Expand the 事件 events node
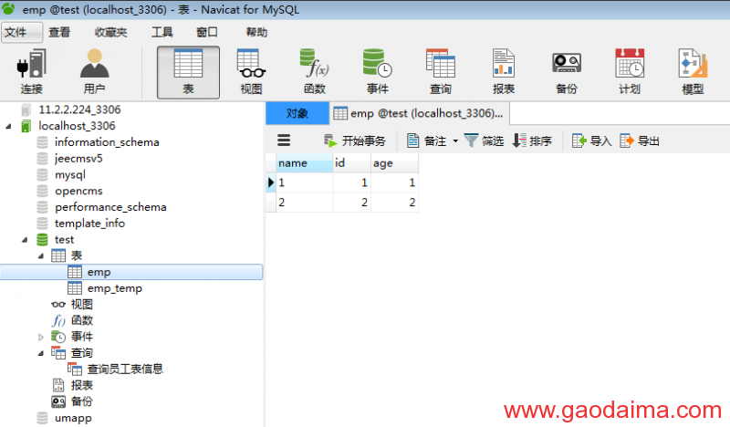 (41, 337)
